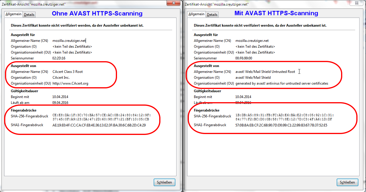Click 'Gültigkeitsdauer' heading in avast window

[207, 91]
